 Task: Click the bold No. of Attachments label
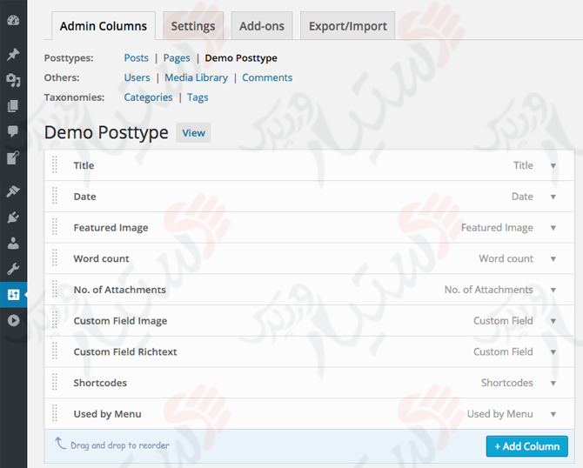(120, 290)
